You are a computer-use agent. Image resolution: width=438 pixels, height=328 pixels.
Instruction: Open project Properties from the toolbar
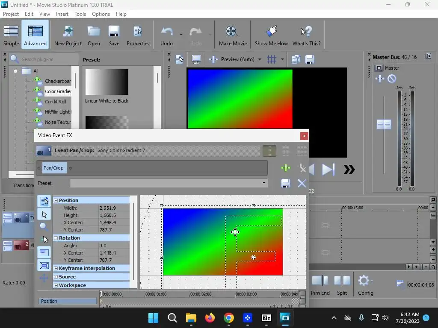coord(138,35)
